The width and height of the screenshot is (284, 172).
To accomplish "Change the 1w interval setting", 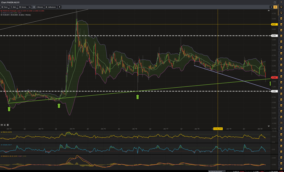I will tap(30, 7).
